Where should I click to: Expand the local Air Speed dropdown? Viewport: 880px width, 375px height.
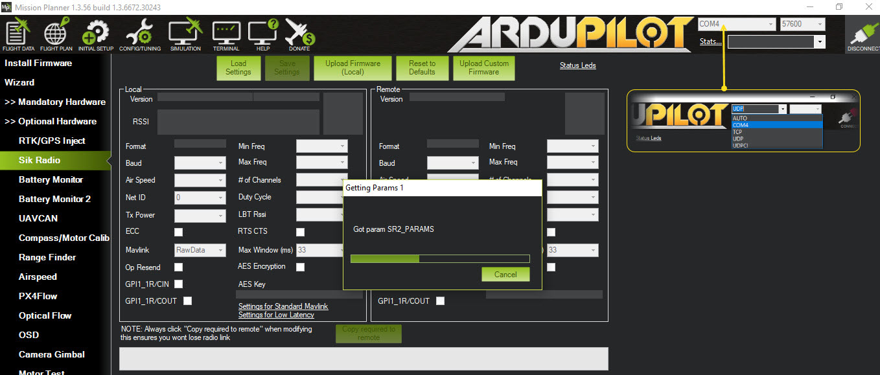200,180
